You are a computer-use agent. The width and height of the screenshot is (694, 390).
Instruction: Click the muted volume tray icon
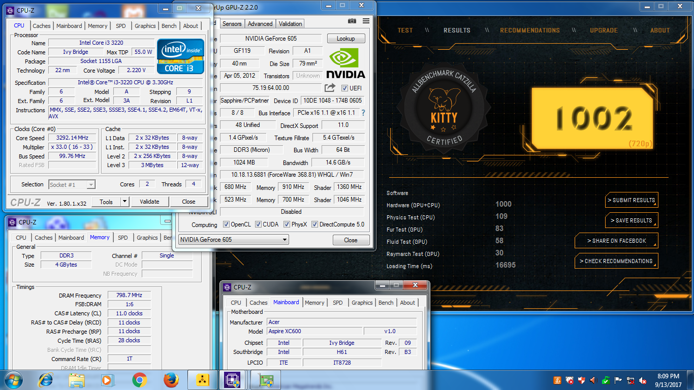coord(643,380)
